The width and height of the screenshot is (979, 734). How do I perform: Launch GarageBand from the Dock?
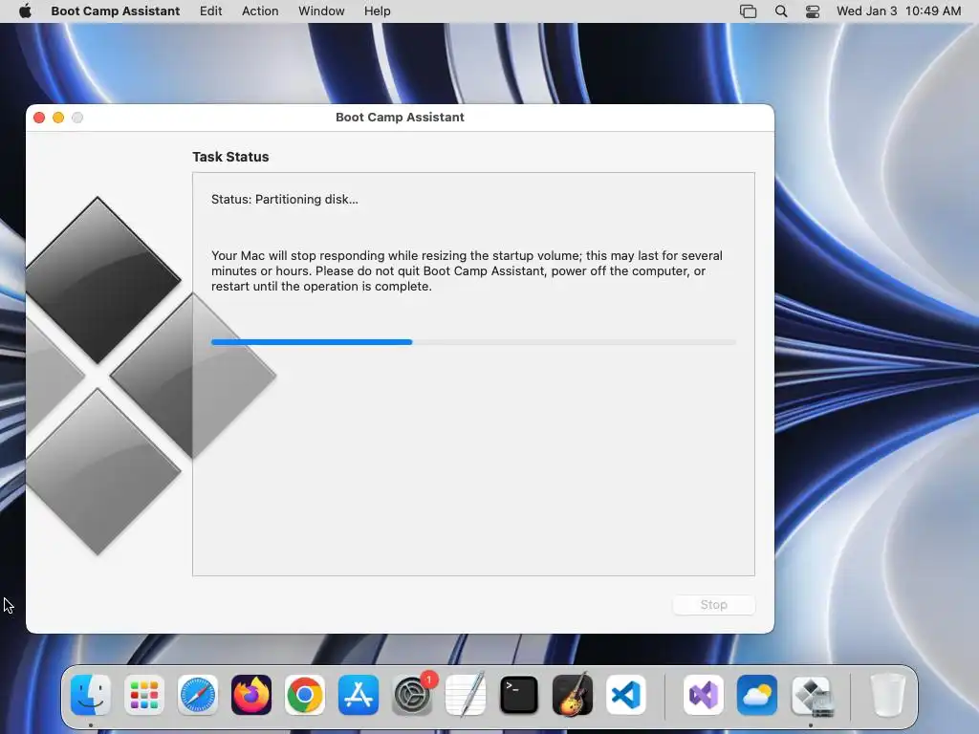573,695
